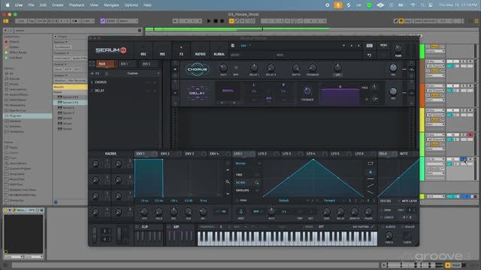Click the add FX plus icon
This screenshot has height=270, width=481.
pos(92,73)
